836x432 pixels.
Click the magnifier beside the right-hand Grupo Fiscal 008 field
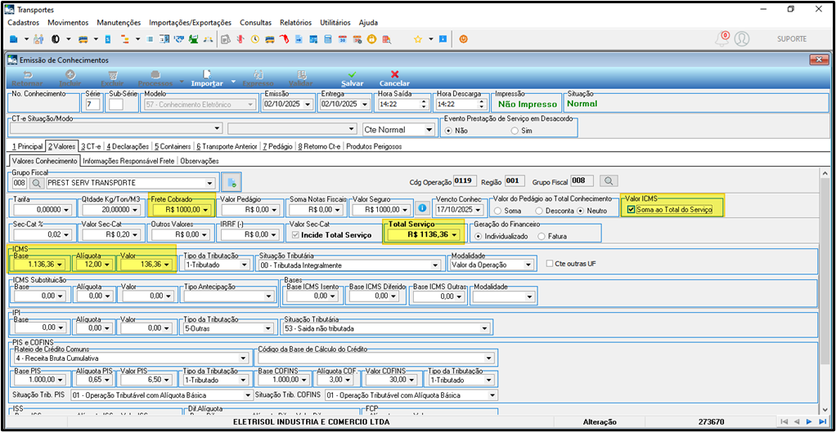point(607,181)
